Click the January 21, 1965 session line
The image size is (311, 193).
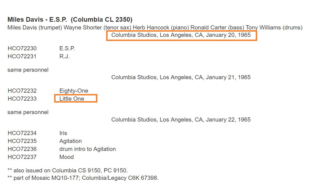[181, 77]
